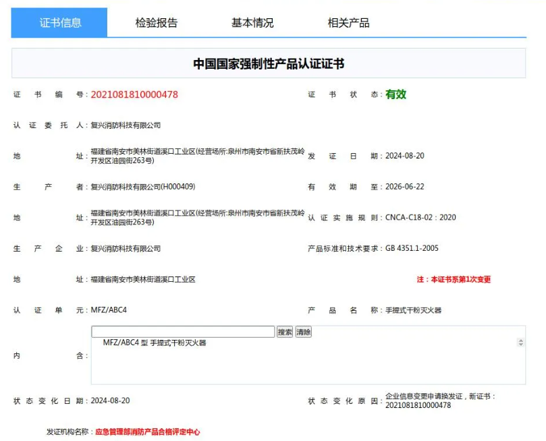Click the green 有效 status text
The width and height of the screenshot is (546, 441).
click(x=395, y=95)
